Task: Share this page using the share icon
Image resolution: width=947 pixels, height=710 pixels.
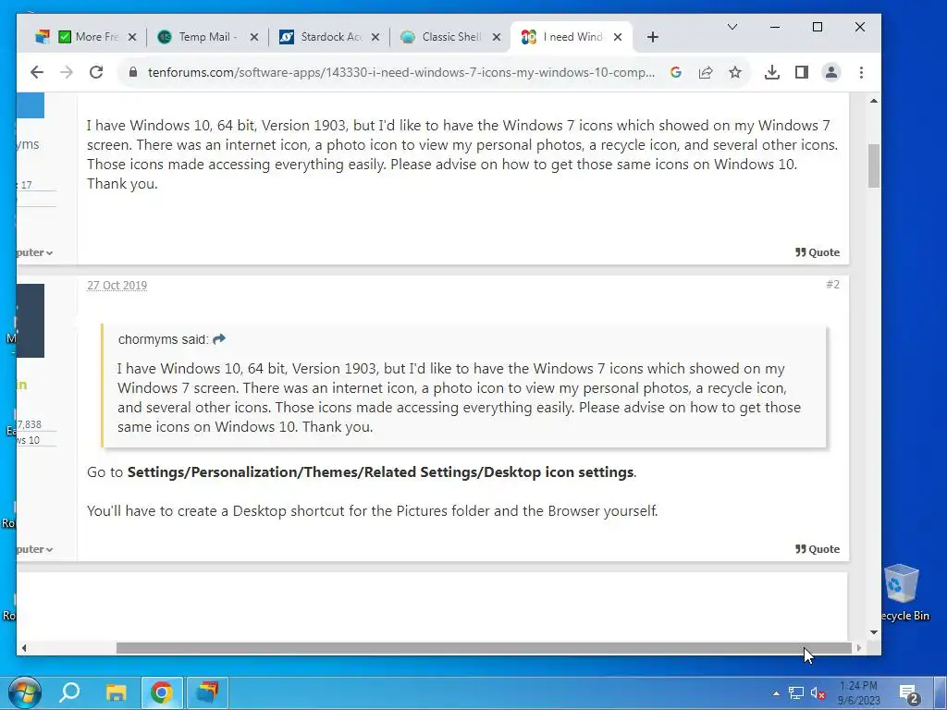Action: point(706,72)
